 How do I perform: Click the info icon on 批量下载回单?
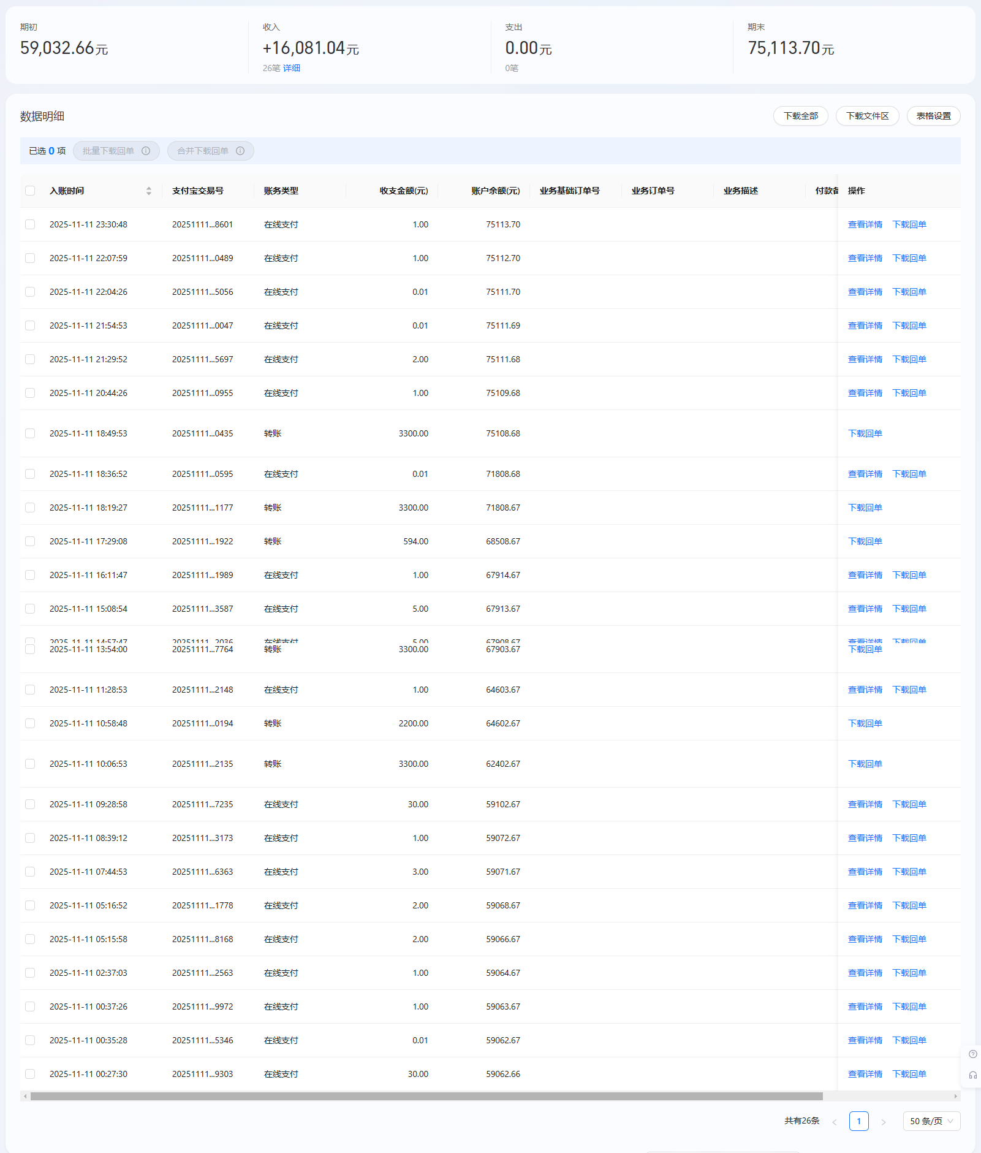point(146,151)
